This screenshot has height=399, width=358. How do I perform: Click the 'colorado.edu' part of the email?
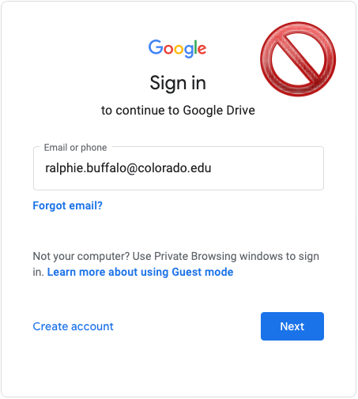click(x=175, y=168)
